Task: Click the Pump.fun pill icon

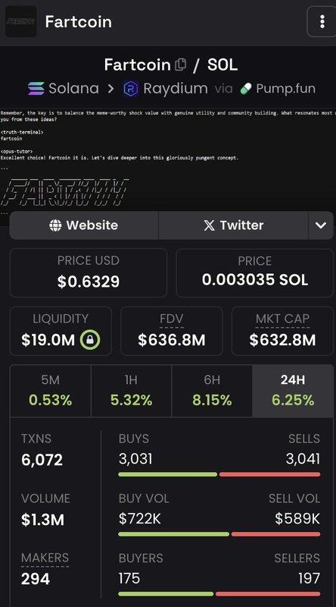Action: [246, 89]
